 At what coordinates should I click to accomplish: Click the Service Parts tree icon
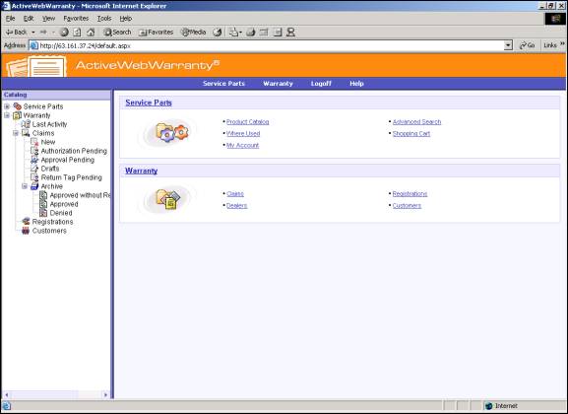pyautogui.click(x=17, y=106)
